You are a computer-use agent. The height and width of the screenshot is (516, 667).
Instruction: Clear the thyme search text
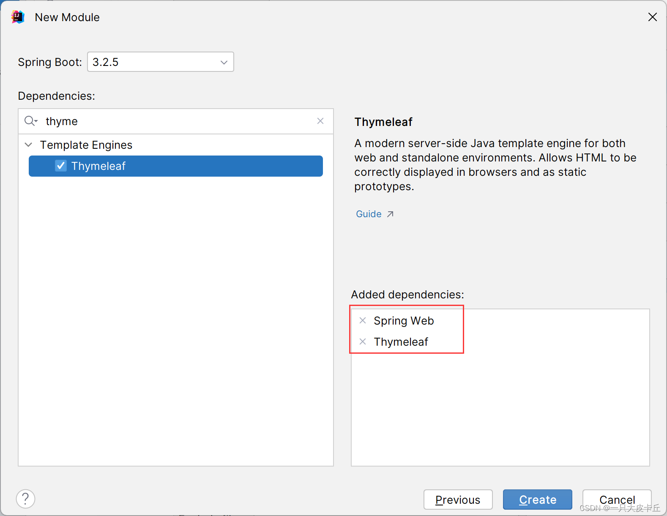point(320,121)
